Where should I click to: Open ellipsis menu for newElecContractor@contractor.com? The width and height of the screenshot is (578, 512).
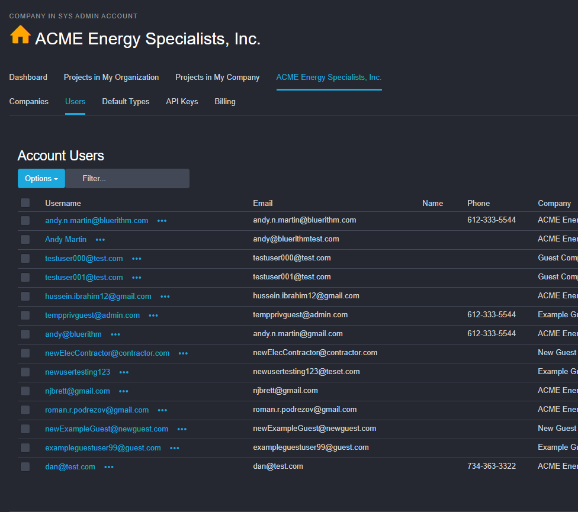click(x=183, y=353)
